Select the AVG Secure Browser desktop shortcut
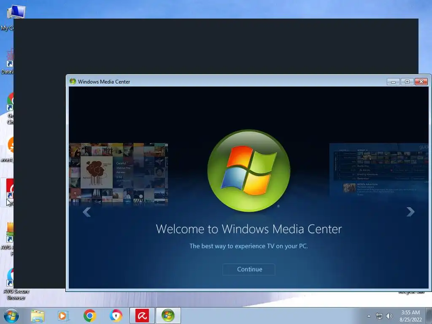 (x=13, y=284)
